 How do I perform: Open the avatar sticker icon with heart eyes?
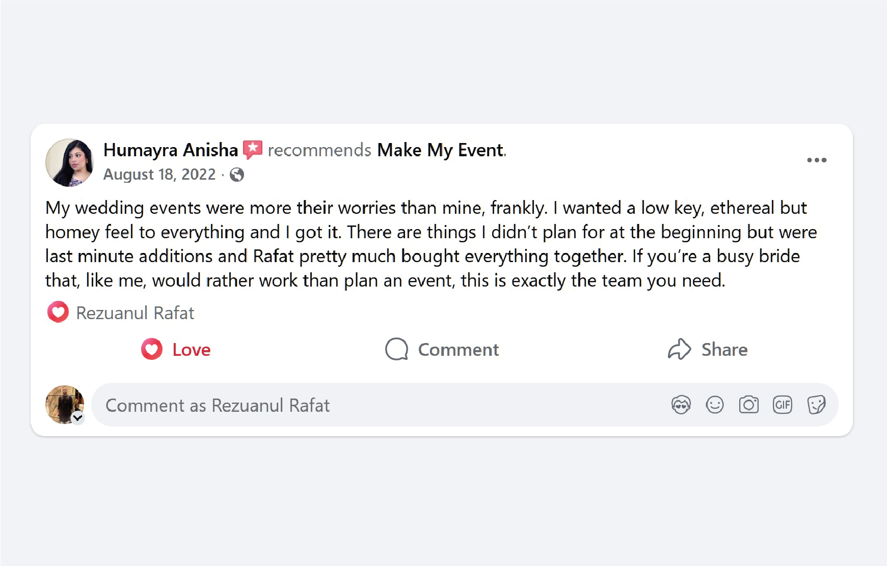click(681, 405)
